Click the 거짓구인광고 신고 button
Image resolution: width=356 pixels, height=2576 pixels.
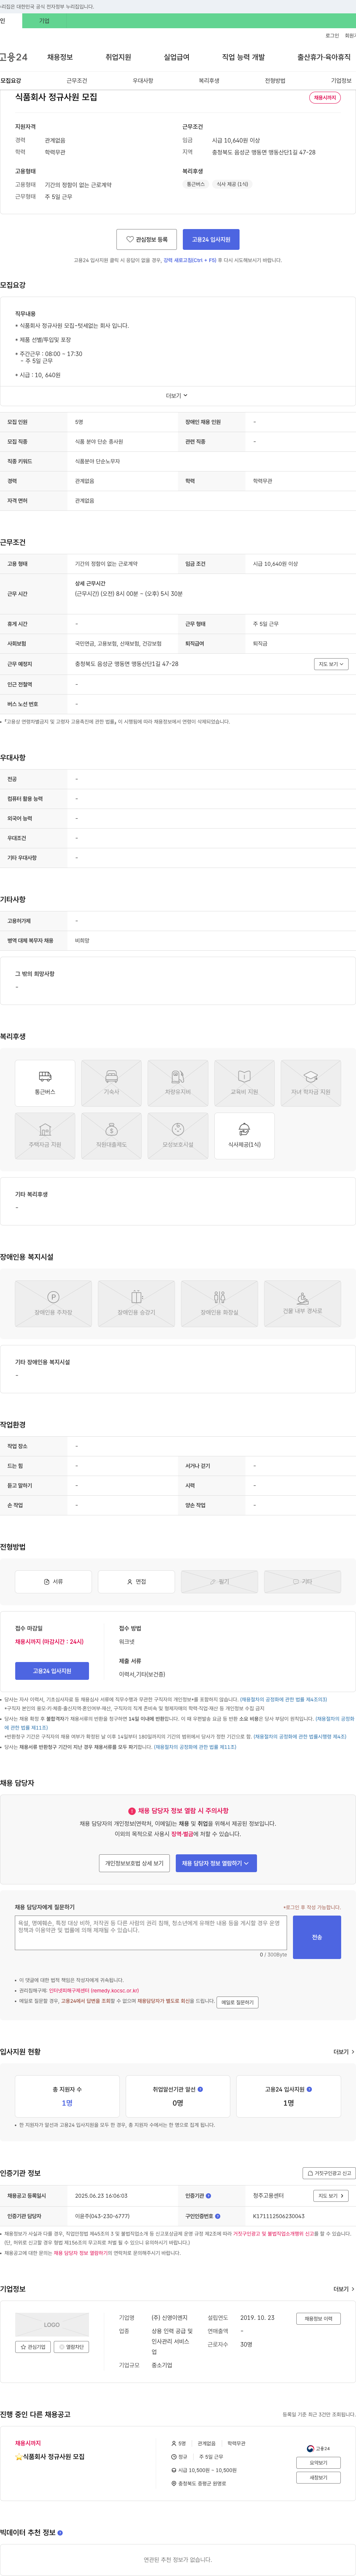329,2173
